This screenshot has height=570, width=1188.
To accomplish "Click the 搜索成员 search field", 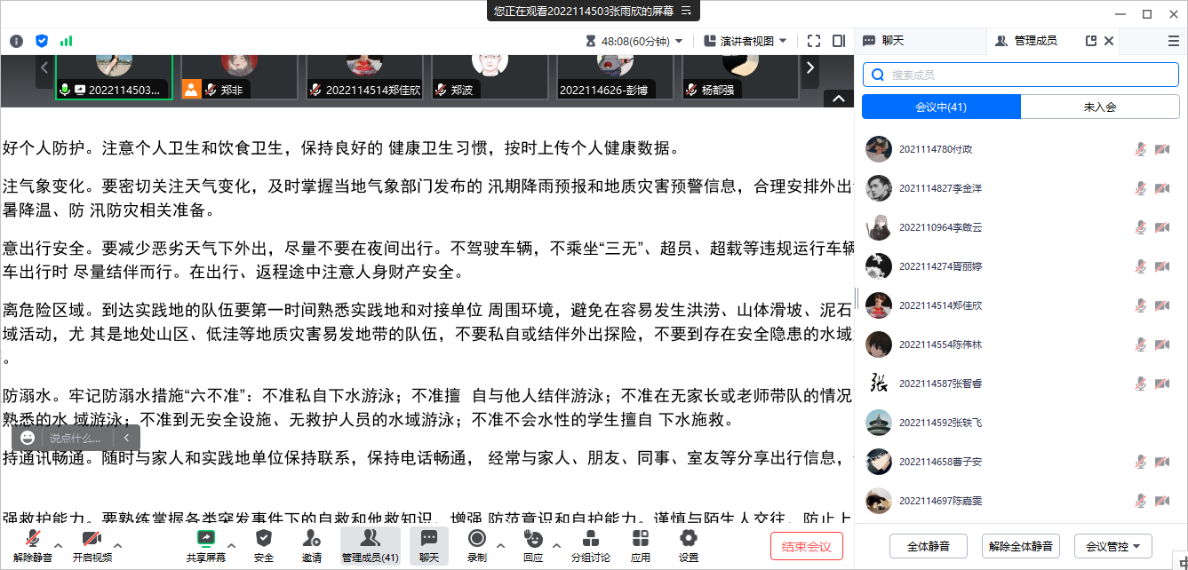I will pyautogui.click(x=1020, y=75).
